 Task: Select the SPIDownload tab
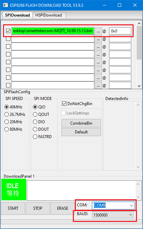(x=17, y=15)
